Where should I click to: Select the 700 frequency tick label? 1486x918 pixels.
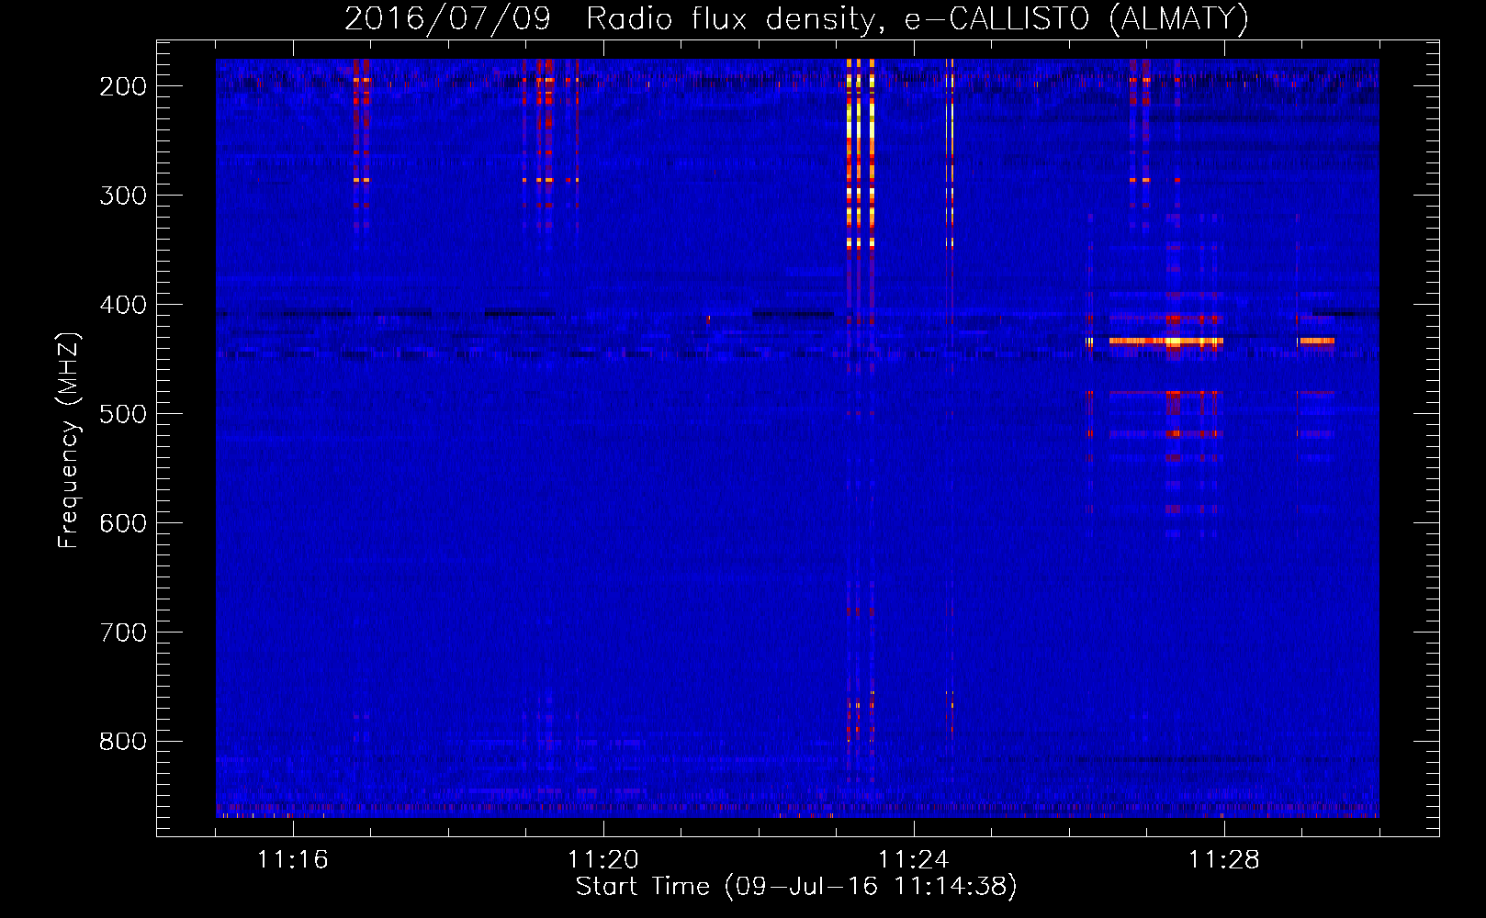123,633
